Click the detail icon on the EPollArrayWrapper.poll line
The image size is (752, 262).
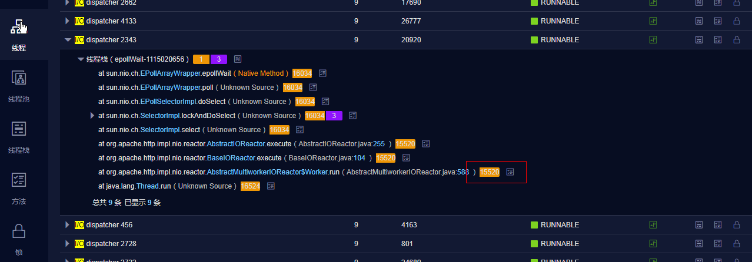(313, 88)
